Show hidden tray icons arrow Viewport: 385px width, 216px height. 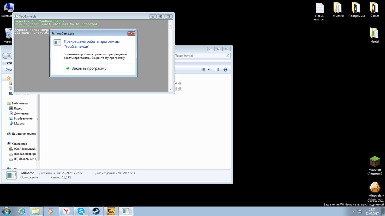click(x=353, y=211)
